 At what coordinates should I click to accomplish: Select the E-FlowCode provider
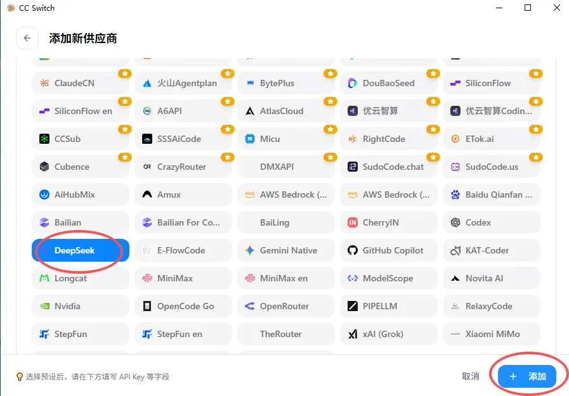point(183,250)
